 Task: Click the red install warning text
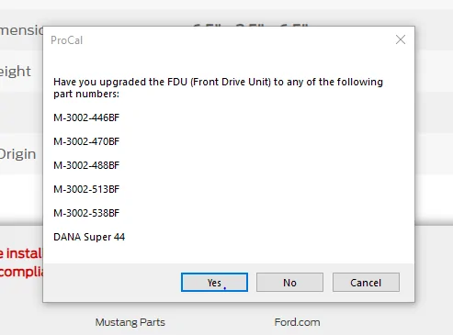(x=21, y=253)
